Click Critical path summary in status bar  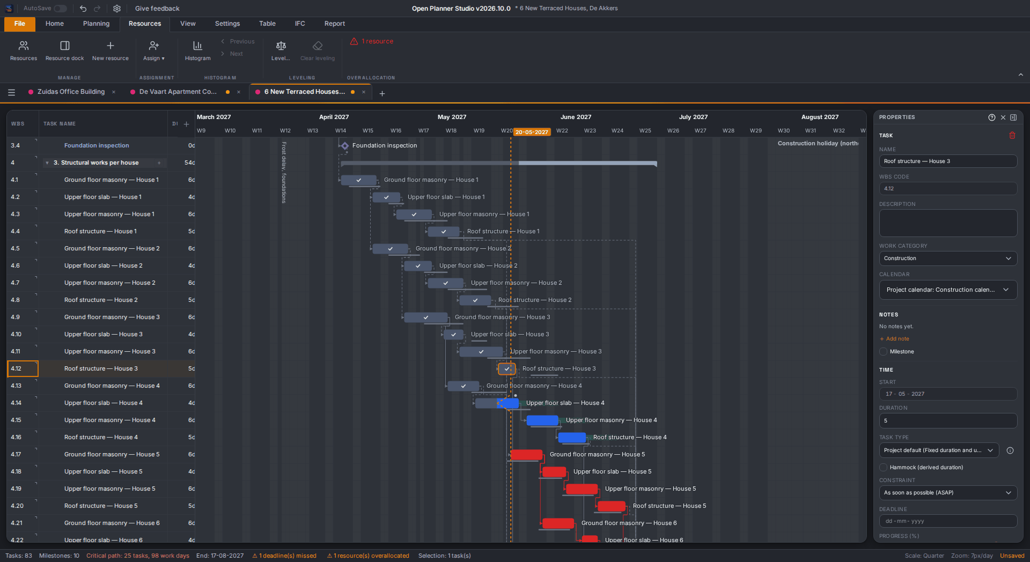coord(137,556)
